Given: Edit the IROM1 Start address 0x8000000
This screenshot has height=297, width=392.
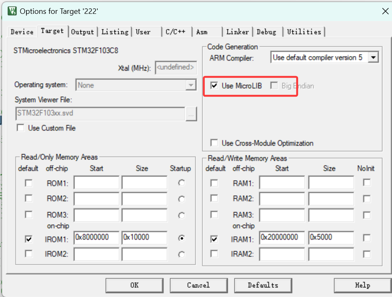Looking at the screenshot, I should [96, 237].
